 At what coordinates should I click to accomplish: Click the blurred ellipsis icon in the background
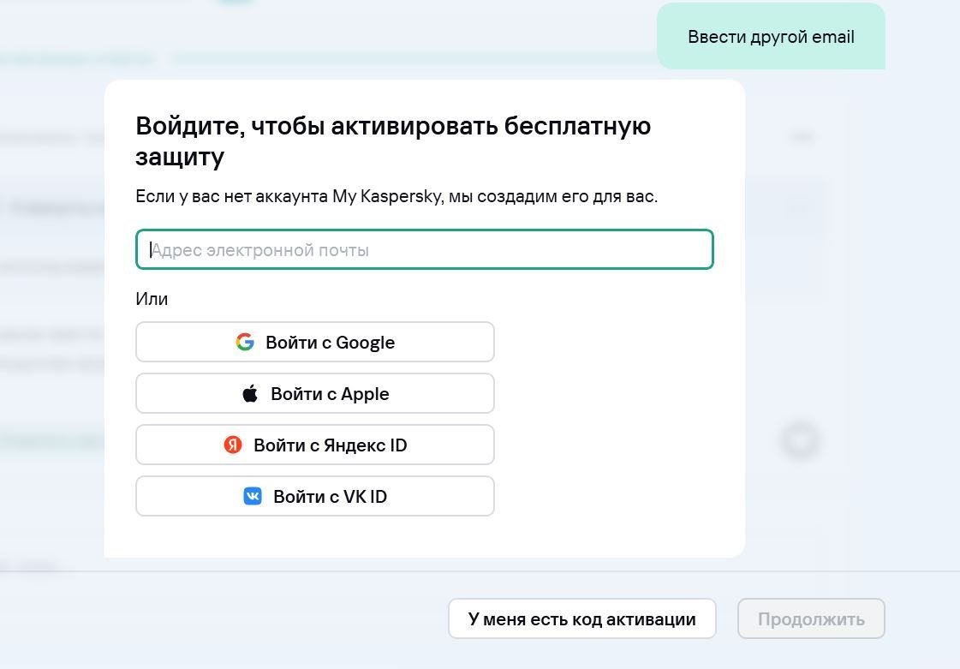tap(802, 136)
